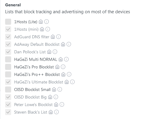Show info for AdAway Default Blocklist

coord(69,44)
